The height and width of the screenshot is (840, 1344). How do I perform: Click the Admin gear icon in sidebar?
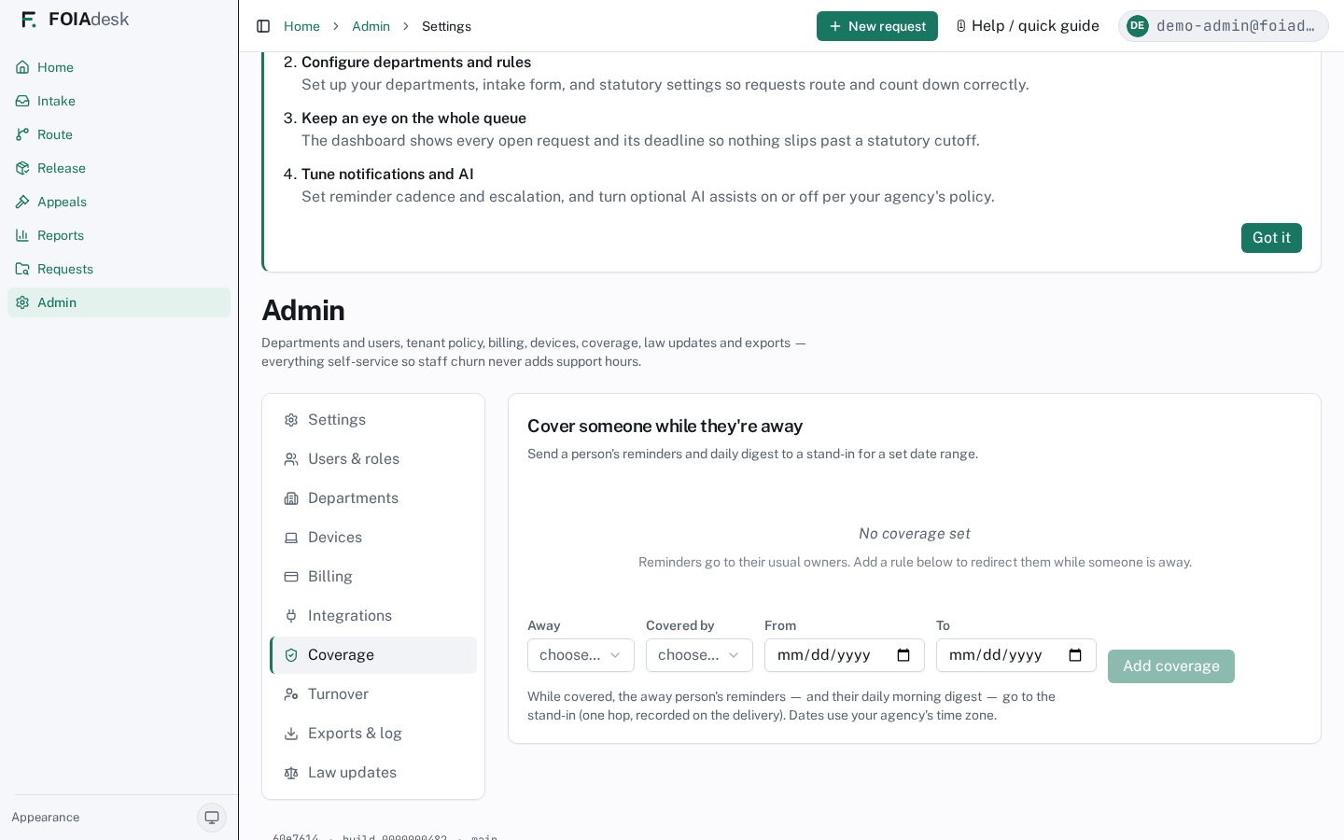click(x=22, y=302)
